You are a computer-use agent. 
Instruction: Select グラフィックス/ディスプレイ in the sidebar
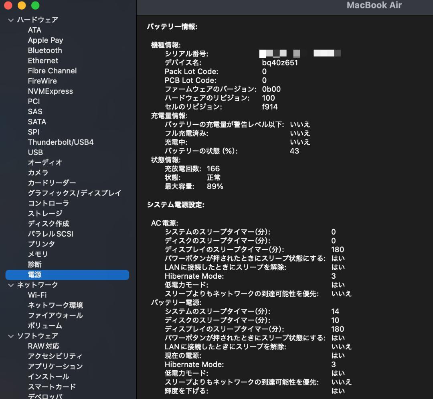pos(74,193)
